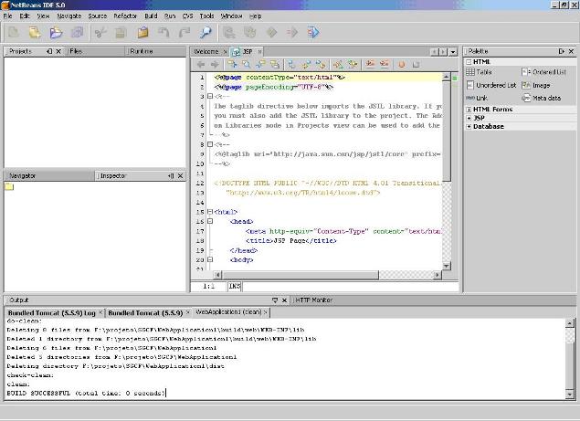This screenshot has width=580, height=421.
Task: Collapse the html tag code fold
Action: [x=209, y=210]
